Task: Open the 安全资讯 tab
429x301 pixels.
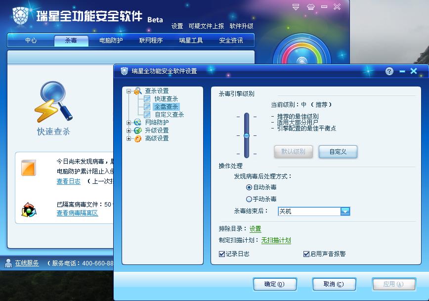Action: coord(231,41)
